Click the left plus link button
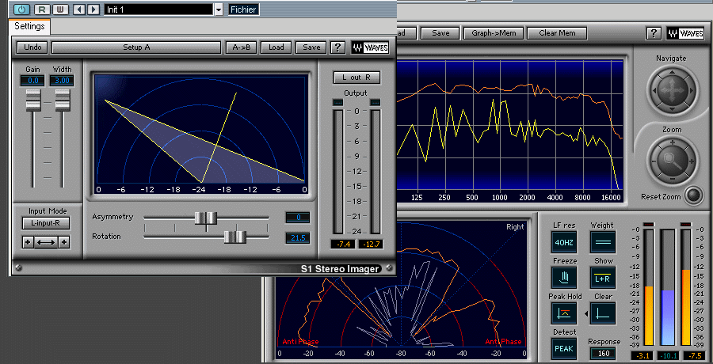Image resolution: width=713 pixels, height=364 pixels. (x=28, y=243)
